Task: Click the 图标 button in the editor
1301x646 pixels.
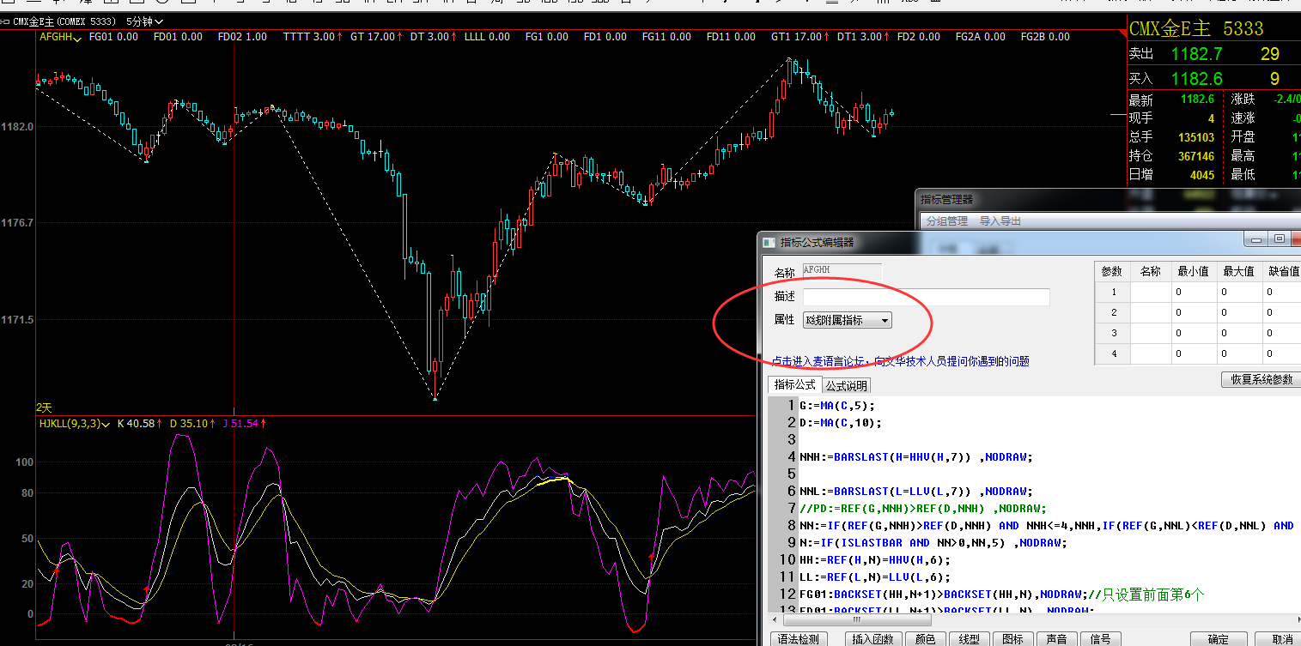Action: point(1012,639)
